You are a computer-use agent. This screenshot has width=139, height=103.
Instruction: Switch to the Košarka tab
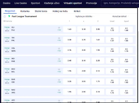(25, 11)
